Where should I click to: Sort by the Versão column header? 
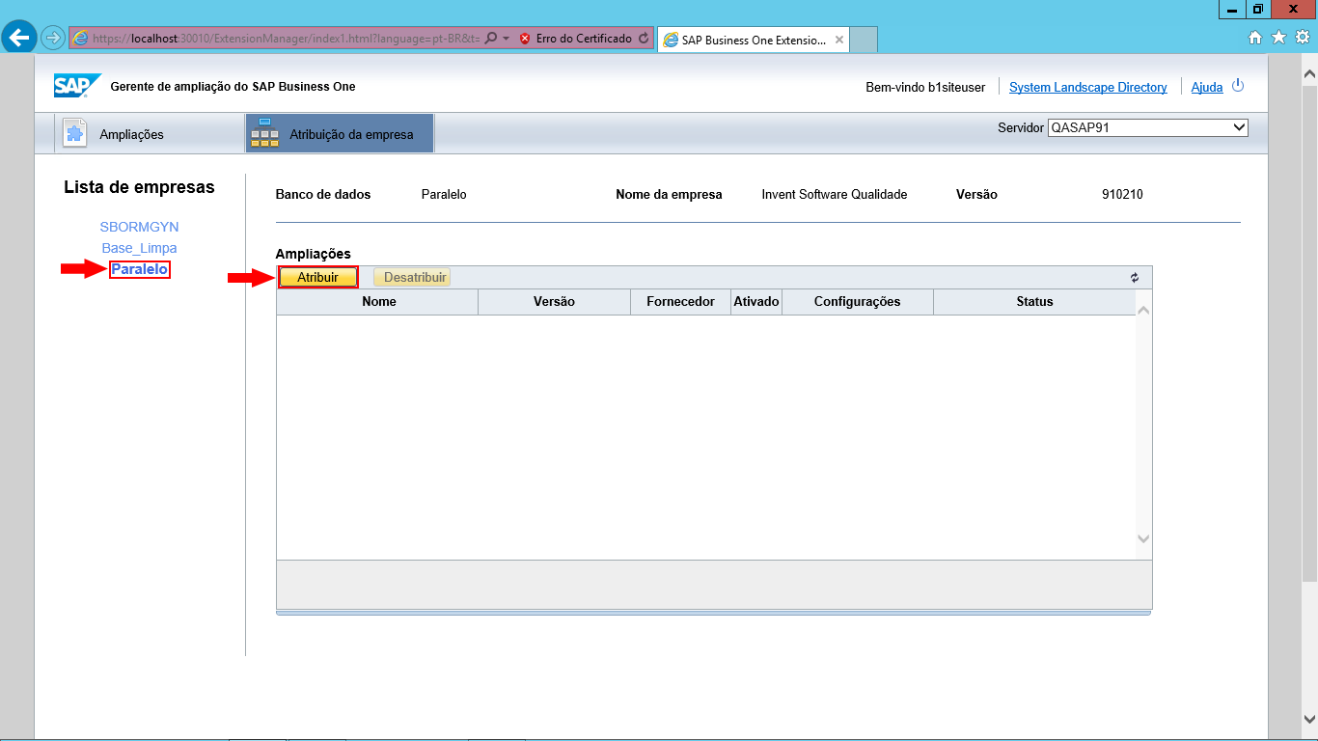554,301
